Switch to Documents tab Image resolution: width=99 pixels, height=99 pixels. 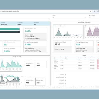pos(20,87)
